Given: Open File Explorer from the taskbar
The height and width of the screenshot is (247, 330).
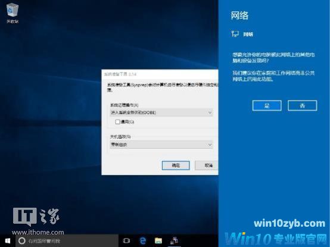Looking at the screenshot, I should click(x=158, y=240).
